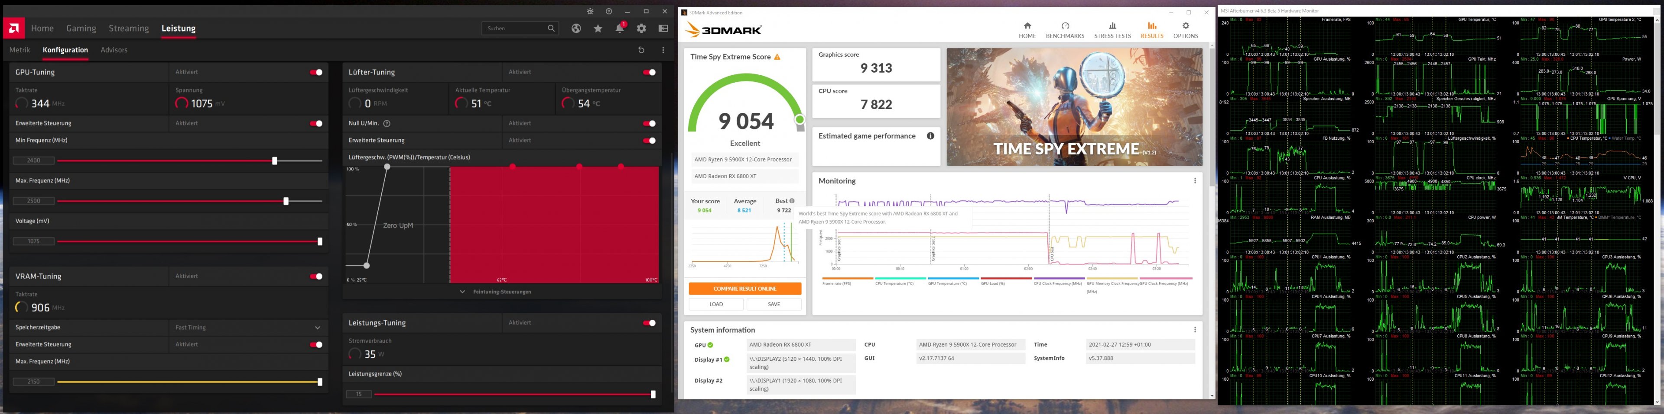Toggle Leistungs-Tuning Aktiviert switch
The height and width of the screenshot is (414, 1664).
649,322
